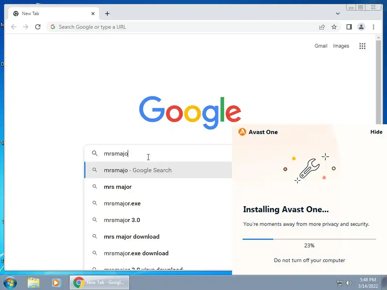
Task: Reload the page with refresh icon
Action: (38, 27)
